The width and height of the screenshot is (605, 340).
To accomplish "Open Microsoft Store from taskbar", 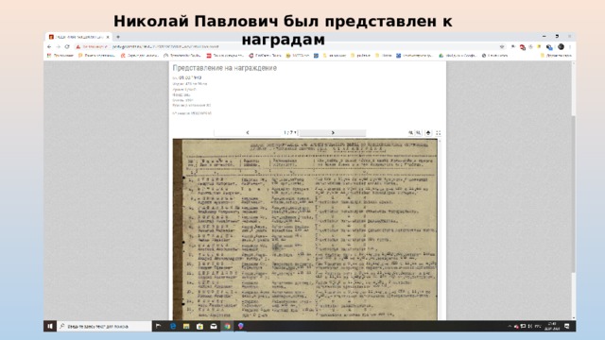I will (x=199, y=326).
